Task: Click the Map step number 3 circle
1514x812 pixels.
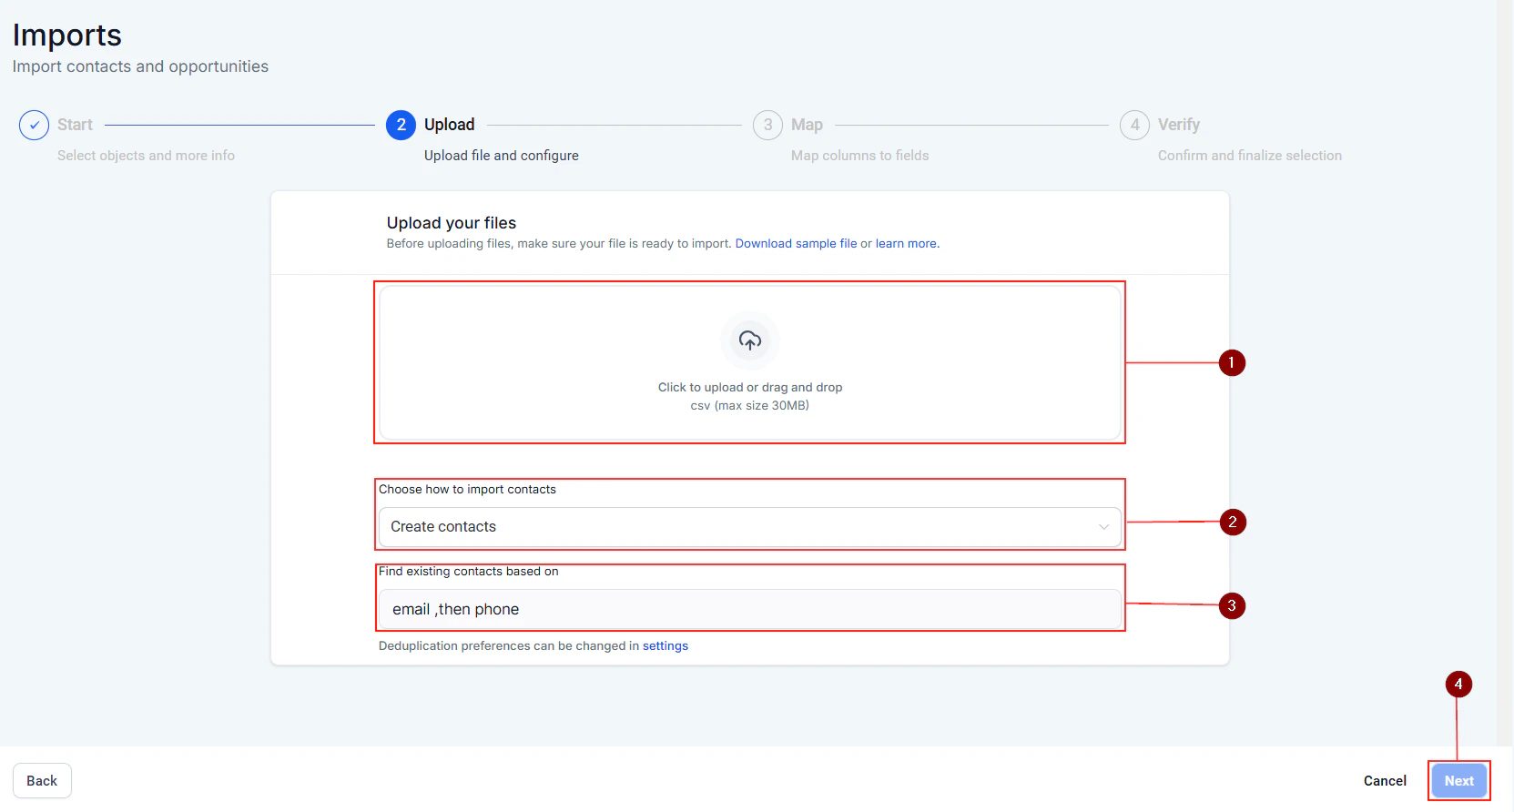Action: [767, 125]
